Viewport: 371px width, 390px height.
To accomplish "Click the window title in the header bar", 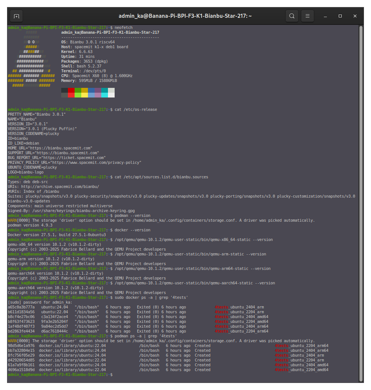I will pos(185,16).
